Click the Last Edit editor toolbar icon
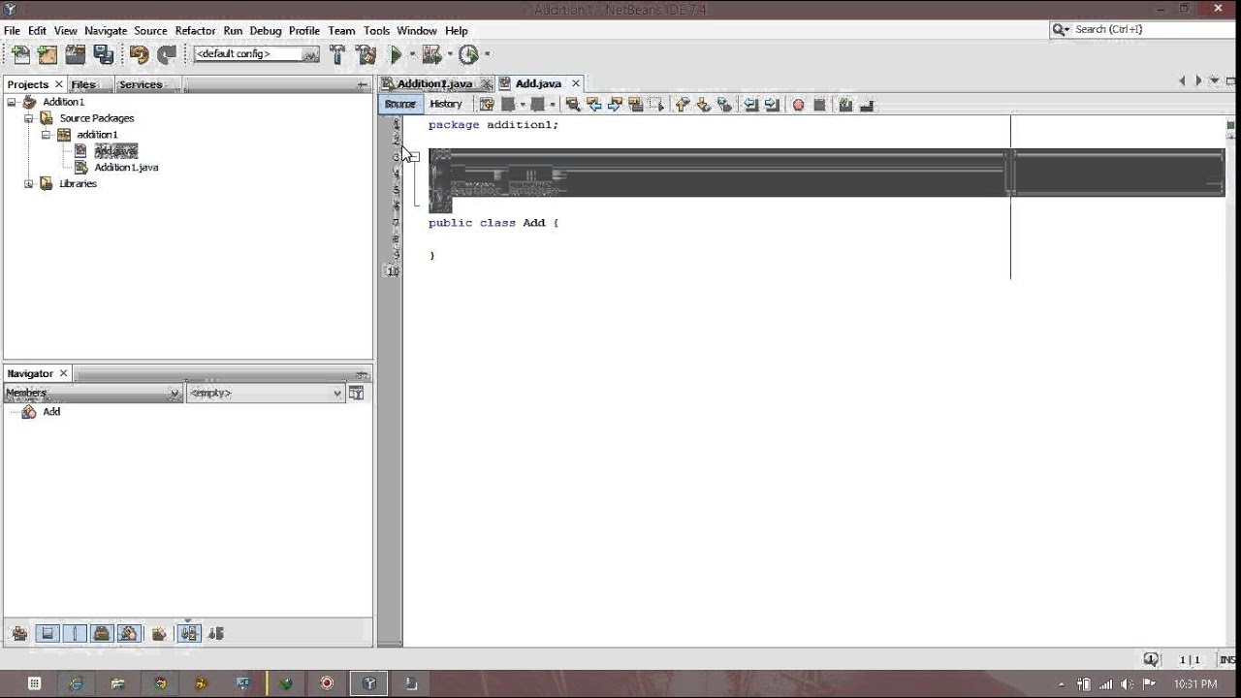This screenshot has height=698, width=1241. pyautogui.click(x=487, y=105)
